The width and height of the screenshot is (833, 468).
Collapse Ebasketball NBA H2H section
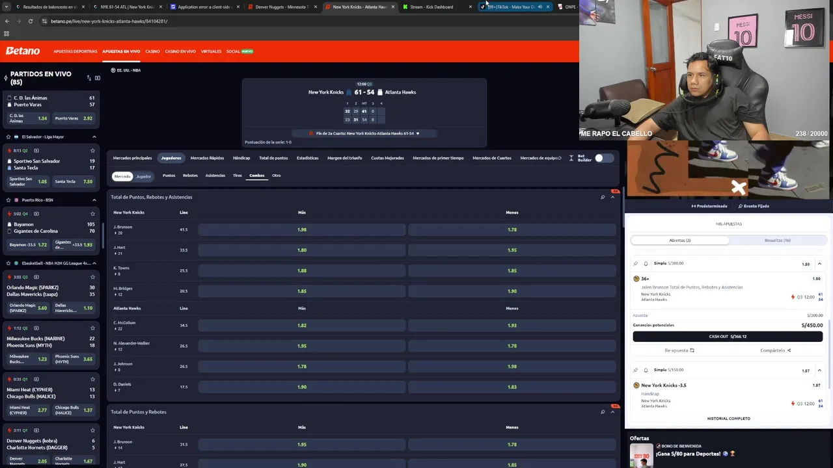tap(94, 263)
